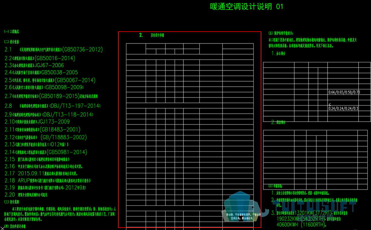Select the '(三) 设计范围' heading
371x230 pixels.
12,201
